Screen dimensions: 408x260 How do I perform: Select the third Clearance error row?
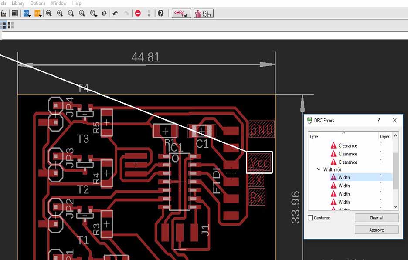point(361,162)
